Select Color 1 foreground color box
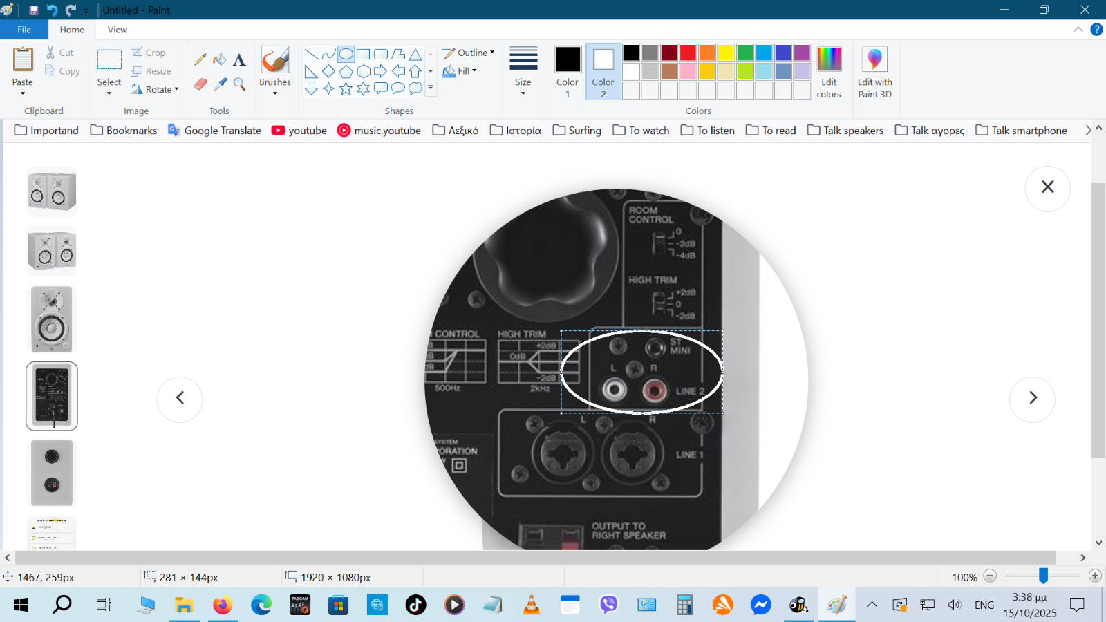This screenshot has height=622, width=1106. click(568, 72)
